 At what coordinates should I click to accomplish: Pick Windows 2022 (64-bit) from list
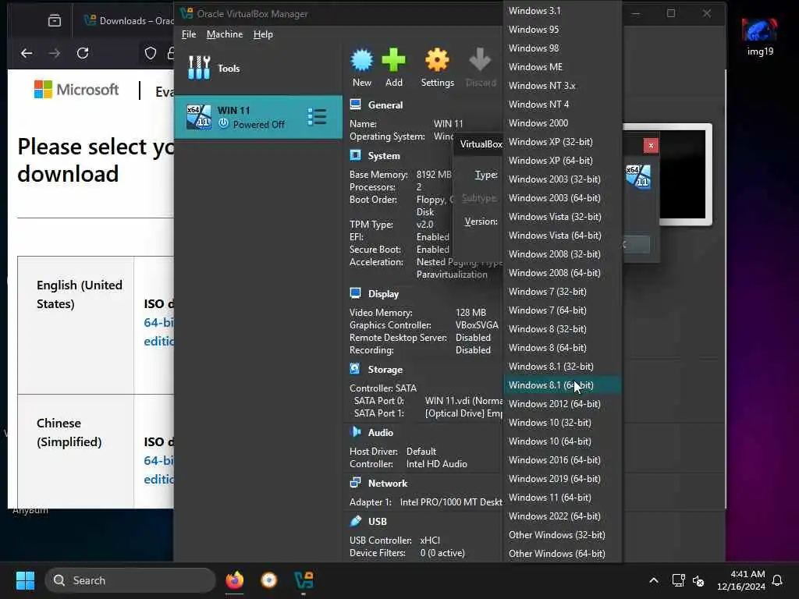[563, 516]
